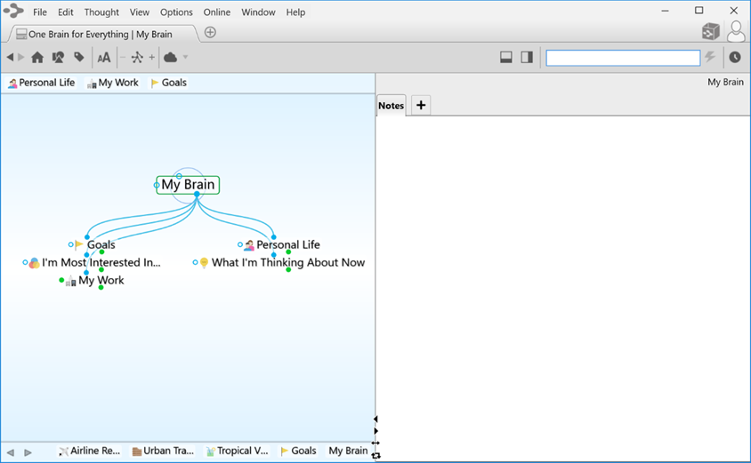Collapse panel with left triangle on divider
Viewport: 751px width, 463px height.
375,419
